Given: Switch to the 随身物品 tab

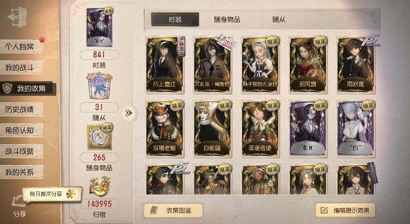Looking at the screenshot, I should 227,20.
